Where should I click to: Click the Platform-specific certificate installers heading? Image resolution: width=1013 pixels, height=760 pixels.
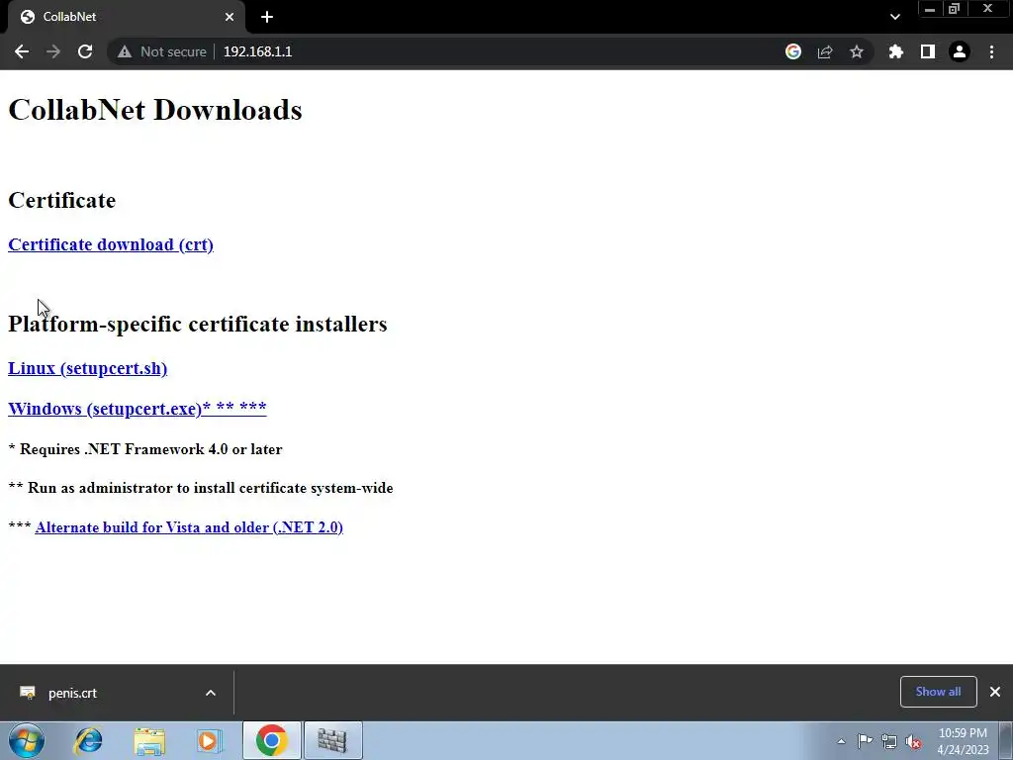198,324
